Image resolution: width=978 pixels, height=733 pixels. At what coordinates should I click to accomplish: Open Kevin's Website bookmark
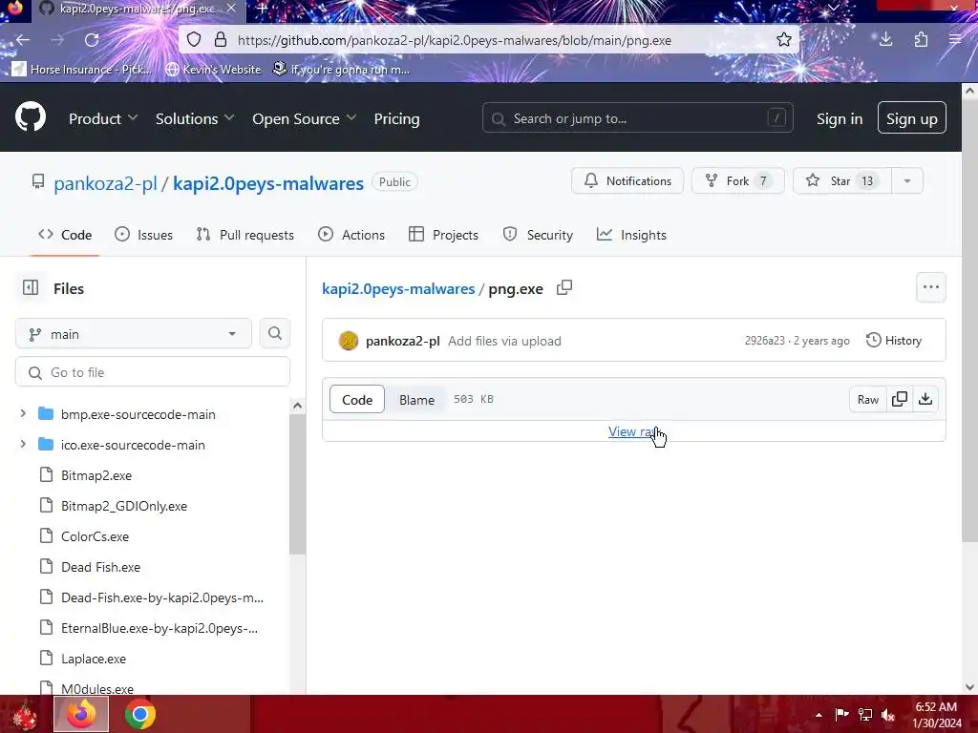(213, 69)
